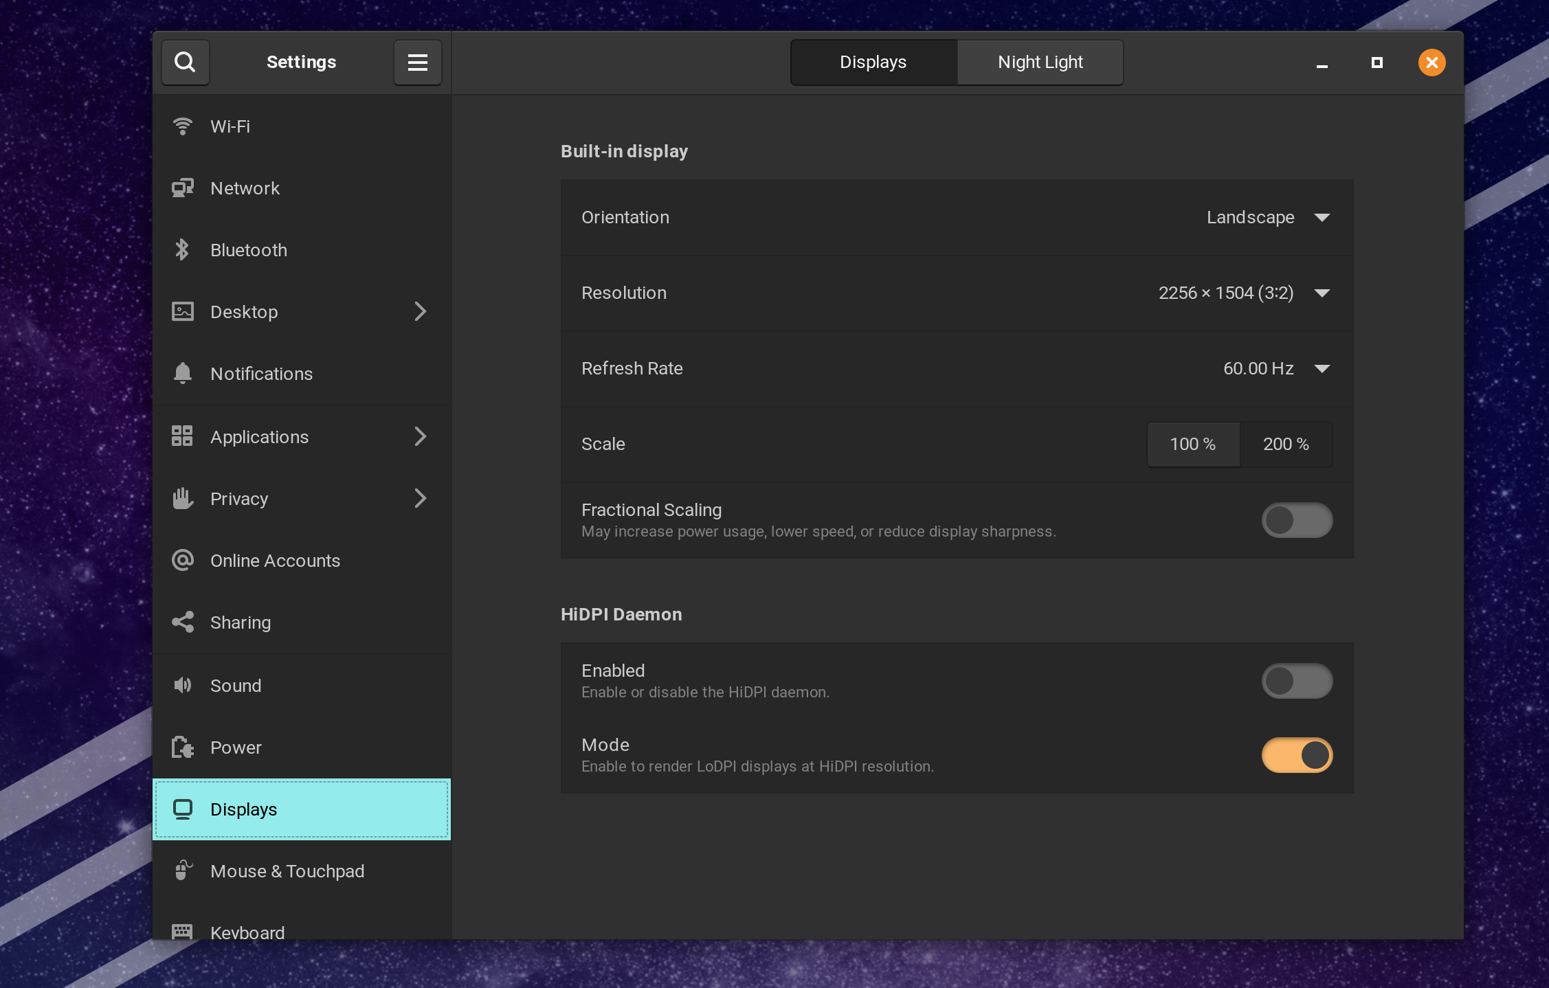
Task: Click the Power battery icon
Action: (x=182, y=748)
